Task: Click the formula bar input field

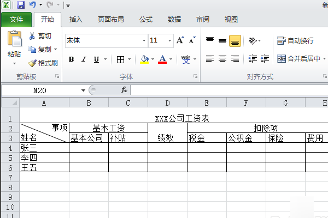Action: [x=229, y=90]
